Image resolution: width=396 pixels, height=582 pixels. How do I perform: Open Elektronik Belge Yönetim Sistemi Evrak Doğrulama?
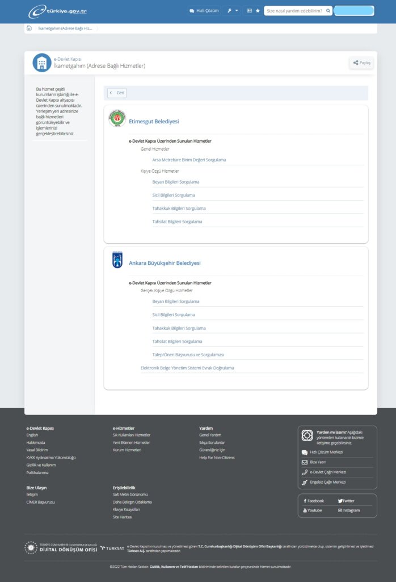(187, 368)
